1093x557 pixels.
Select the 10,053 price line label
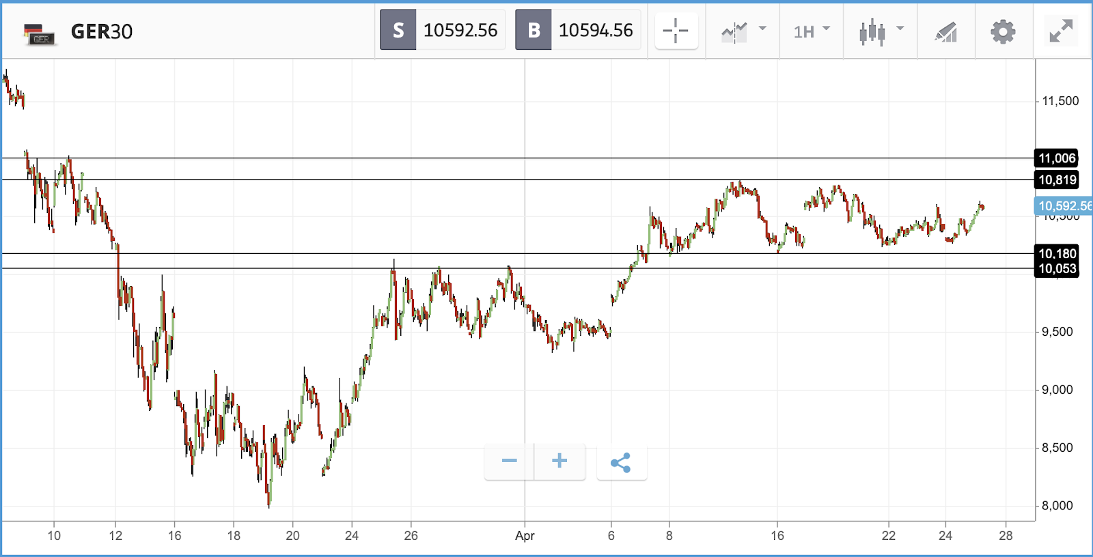pos(1057,269)
